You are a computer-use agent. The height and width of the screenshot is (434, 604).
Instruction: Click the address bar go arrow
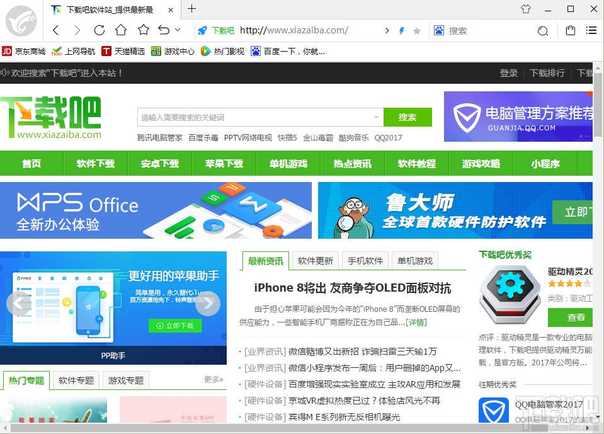click(387, 30)
